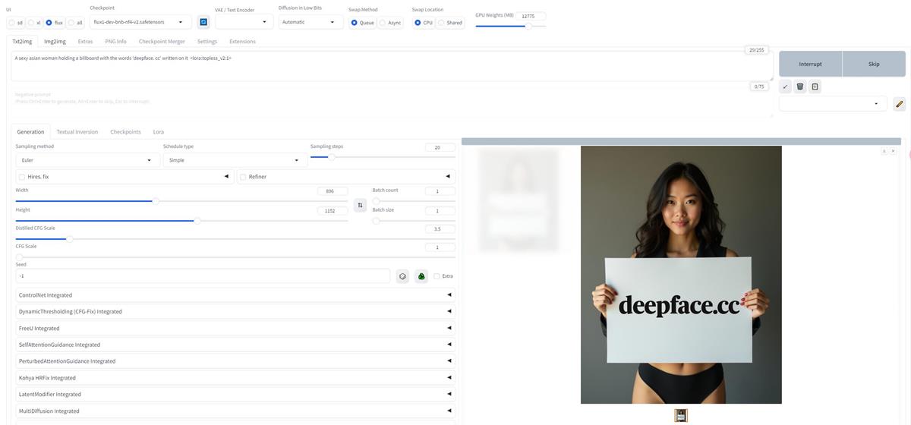Choose Queue swap method

pyautogui.click(x=363, y=23)
